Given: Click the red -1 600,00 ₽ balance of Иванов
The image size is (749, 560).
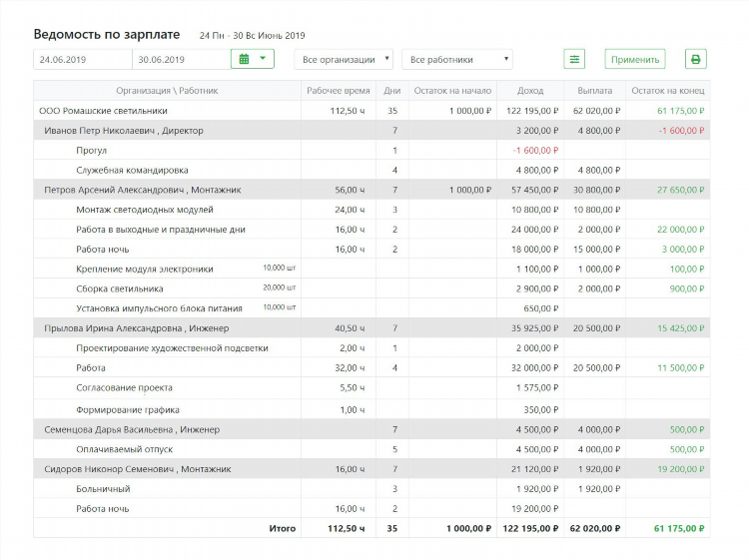Looking at the screenshot, I should (681, 131).
